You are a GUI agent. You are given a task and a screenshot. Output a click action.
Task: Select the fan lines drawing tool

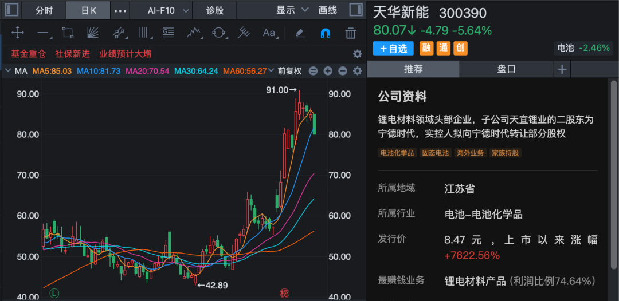93,33
